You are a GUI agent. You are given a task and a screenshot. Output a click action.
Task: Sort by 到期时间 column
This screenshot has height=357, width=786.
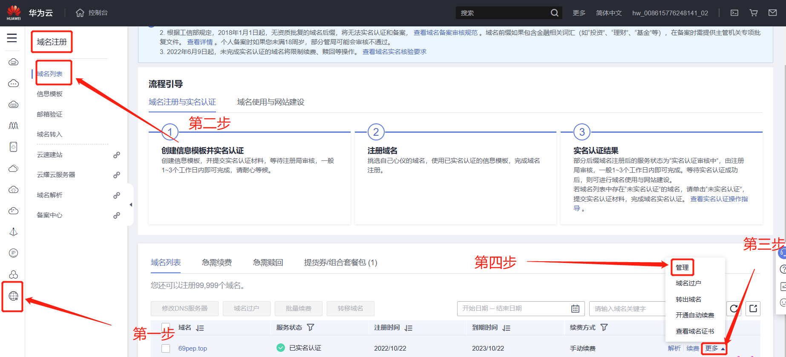pyautogui.click(x=506, y=328)
